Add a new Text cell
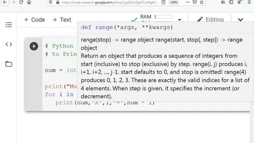Screen dimensions: 254x143 point(62,20)
